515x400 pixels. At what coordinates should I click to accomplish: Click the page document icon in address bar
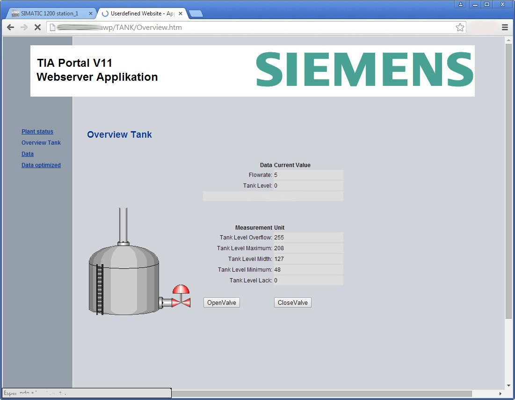click(52, 28)
